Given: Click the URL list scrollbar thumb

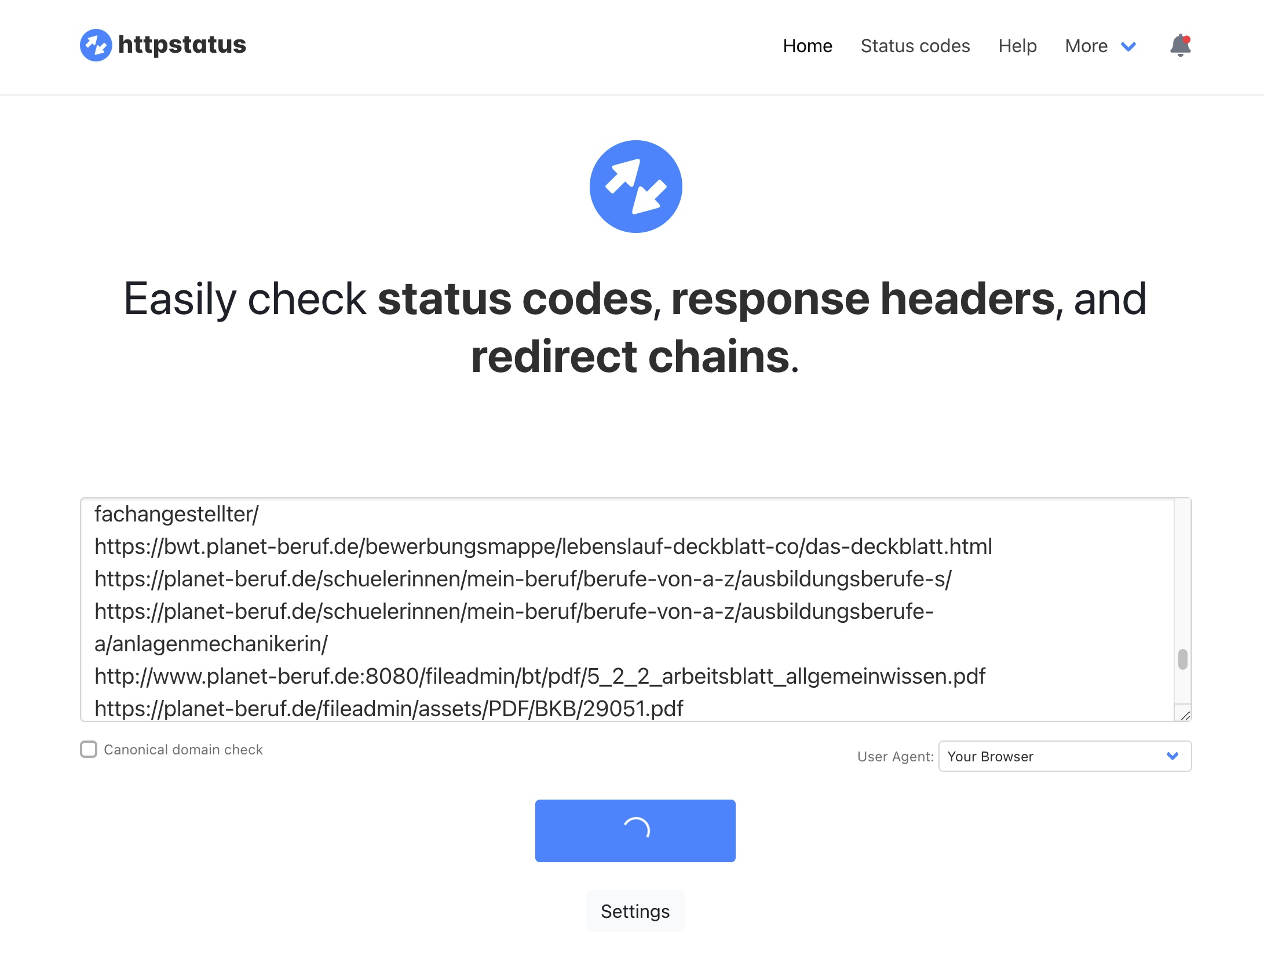Looking at the screenshot, I should [1182, 659].
